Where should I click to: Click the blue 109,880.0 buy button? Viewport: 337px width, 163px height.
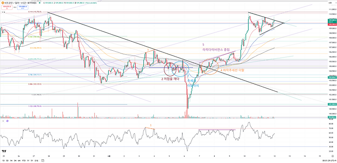[x=22, y=7]
